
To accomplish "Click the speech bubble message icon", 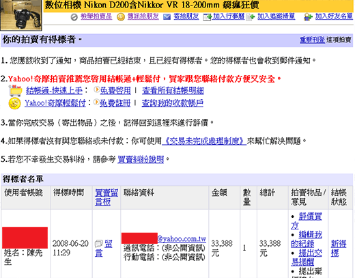I will [99, 244].
